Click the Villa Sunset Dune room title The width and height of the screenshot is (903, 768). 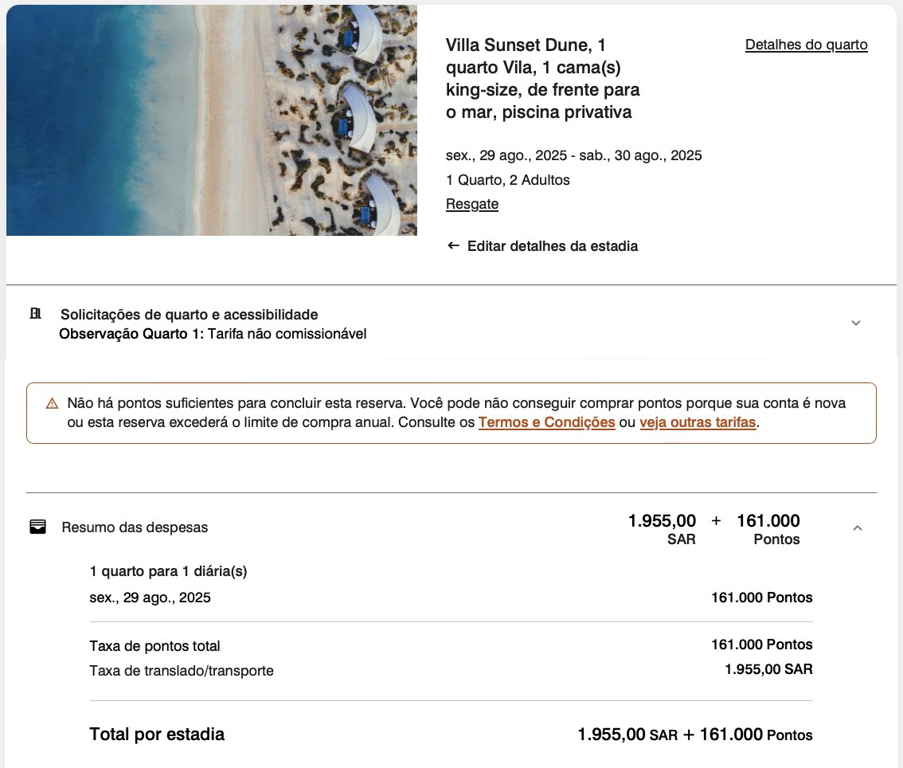pos(542,78)
